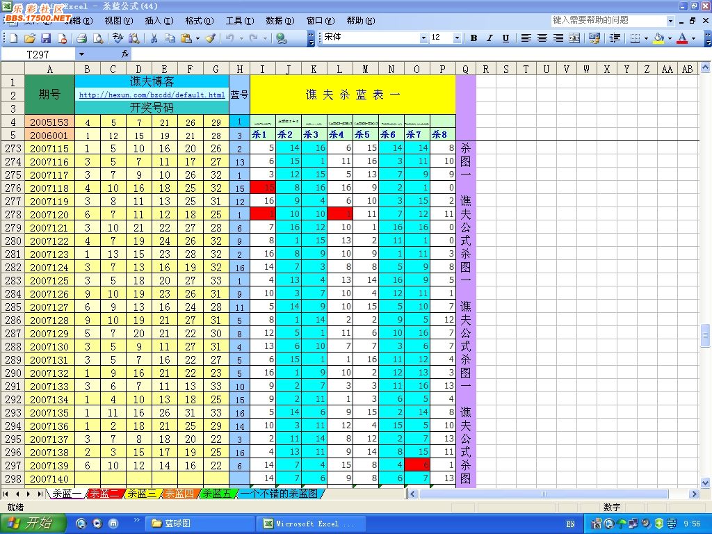Click the fx insert function icon
The height and width of the screenshot is (534, 712).
[x=125, y=54]
